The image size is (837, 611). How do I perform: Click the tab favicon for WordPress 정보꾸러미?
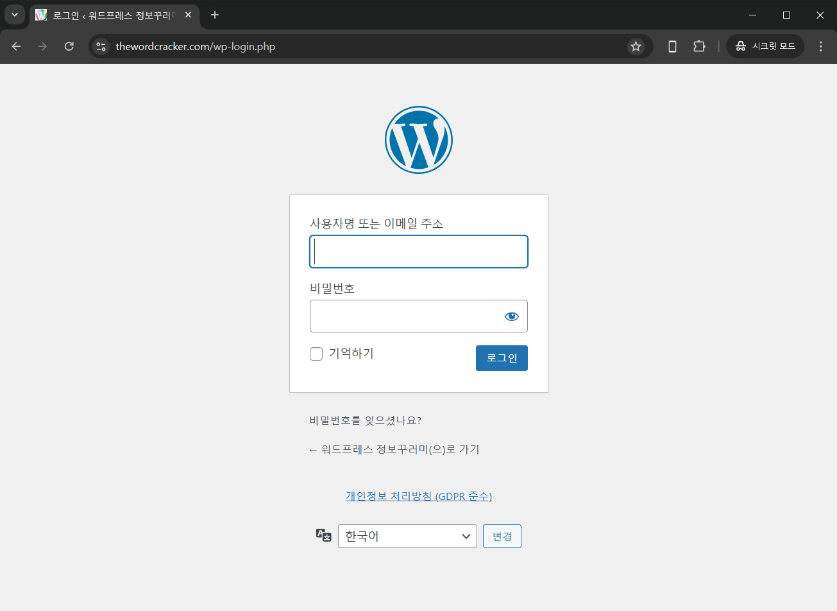point(41,15)
